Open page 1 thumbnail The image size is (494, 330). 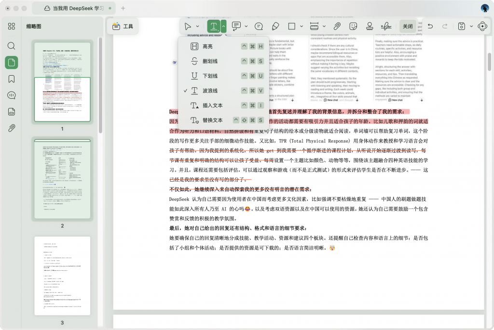[x=62, y=82]
